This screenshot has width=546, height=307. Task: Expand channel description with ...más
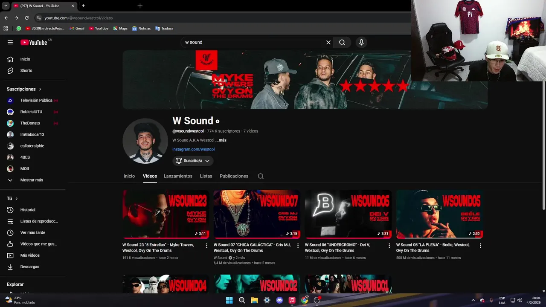tap(221, 140)
